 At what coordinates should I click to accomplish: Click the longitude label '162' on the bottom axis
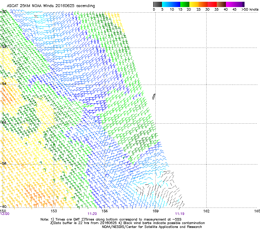(x=207, y=211)
